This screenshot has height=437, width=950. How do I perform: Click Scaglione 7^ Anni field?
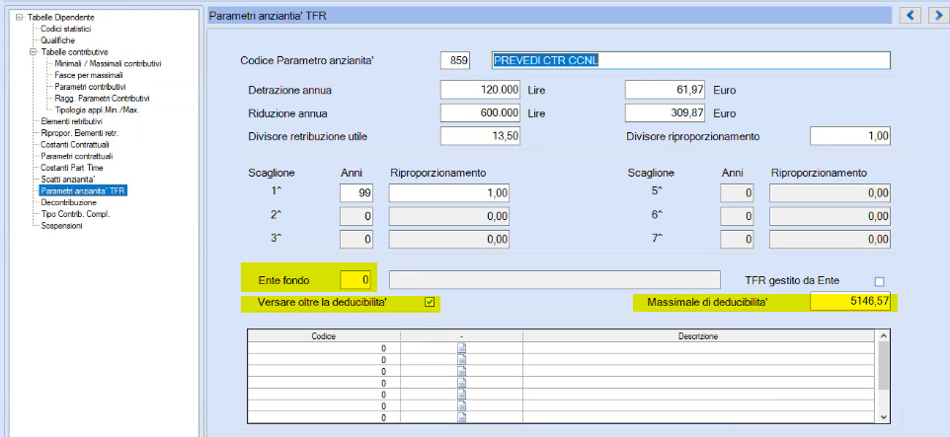737,239
